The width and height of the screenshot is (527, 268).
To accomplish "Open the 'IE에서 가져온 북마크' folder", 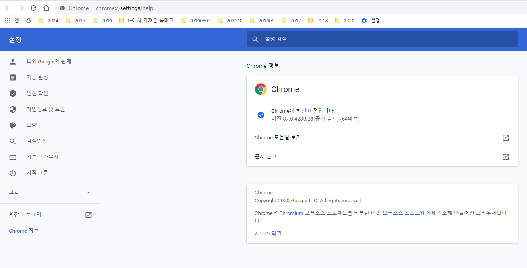I will pyautogui.click(x=146, y=20).
